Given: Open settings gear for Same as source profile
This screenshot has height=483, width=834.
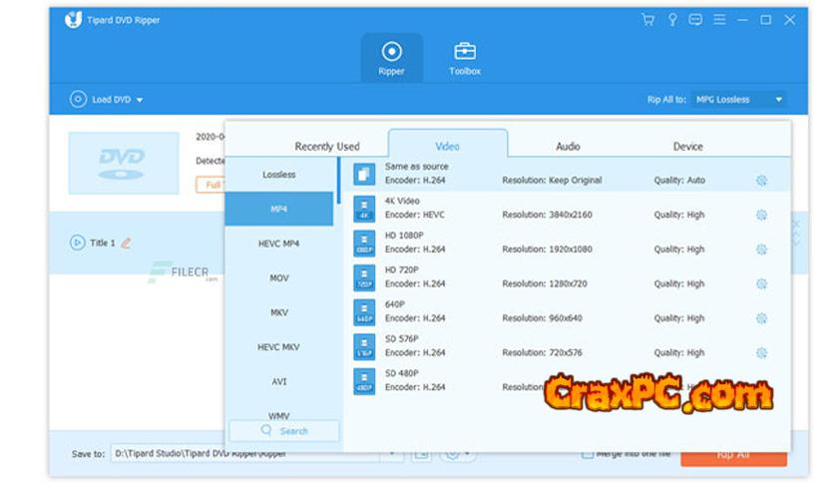Looking at the screenshot, I should click(761, 181).
